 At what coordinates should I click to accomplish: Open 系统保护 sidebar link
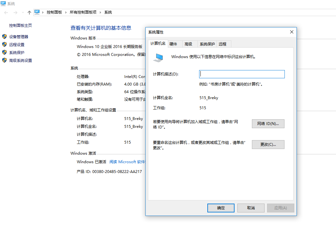click(x=17, y=53)
